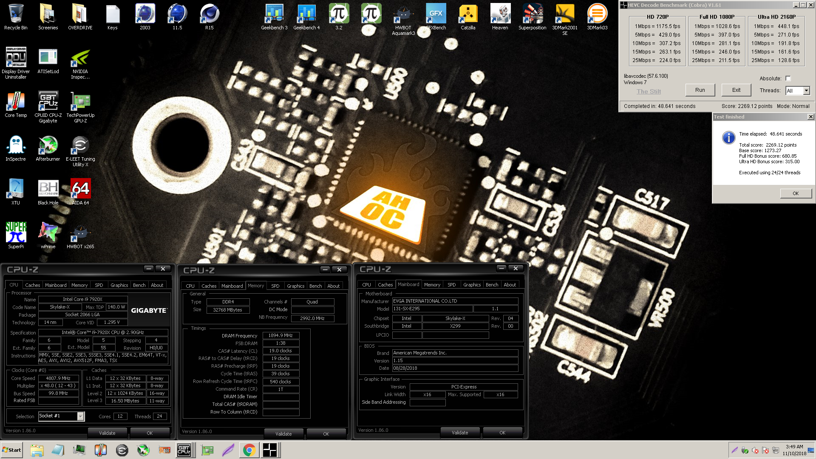Expand the Threads dropdown in HEVC Benchmark
The width and height of the screenshot is (816, 459).
806,91
